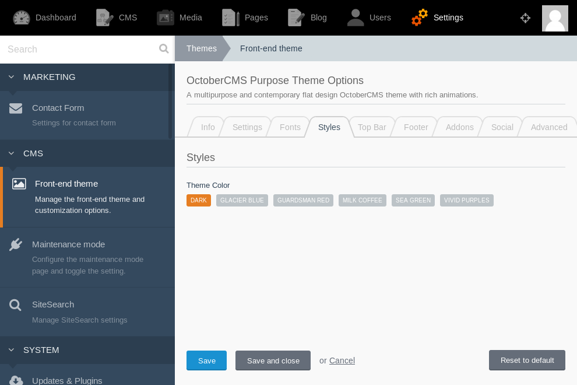Click the Theme Color label
The image size is (577, 385).
coord(208,185)
